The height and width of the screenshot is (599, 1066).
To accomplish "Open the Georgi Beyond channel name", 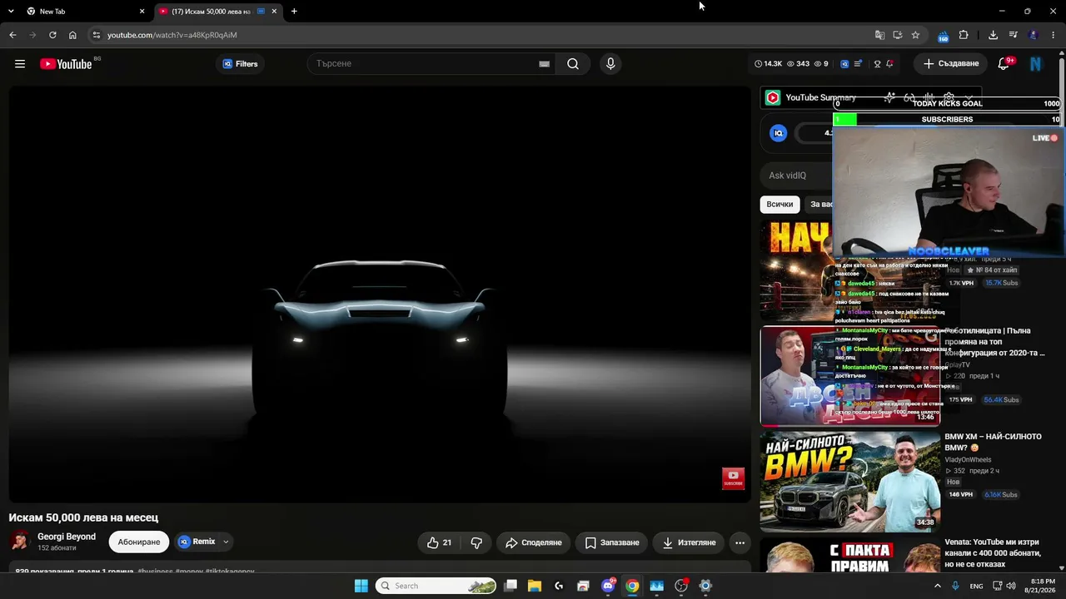I will 67,537.
